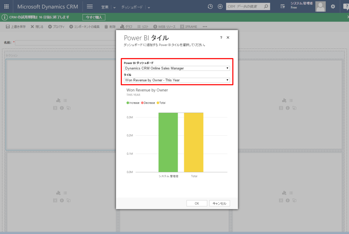Insert list in upper-left section
The width and height of the screenshot is (349, 234).
coord(65,101)
